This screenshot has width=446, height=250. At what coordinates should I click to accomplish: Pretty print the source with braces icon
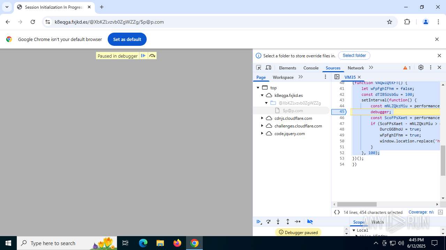(x=337, y=212)
